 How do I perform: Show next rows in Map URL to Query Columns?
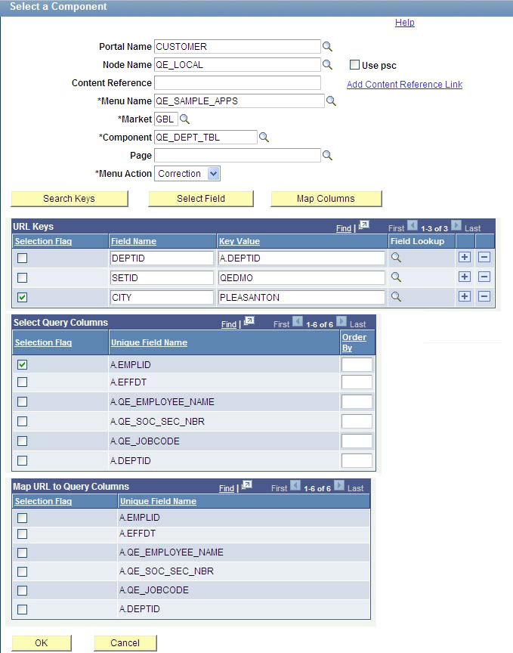coord(339,485)
